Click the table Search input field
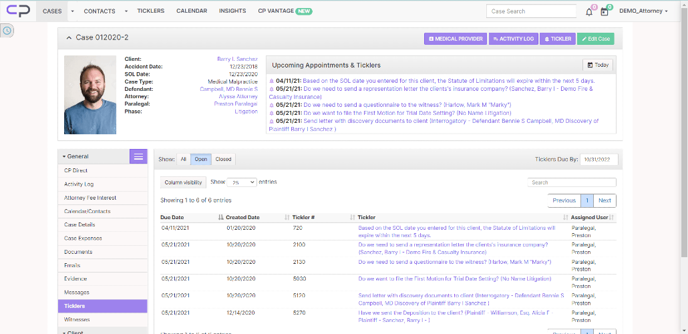This screenshot has height=334, width=688. (572, 182)
